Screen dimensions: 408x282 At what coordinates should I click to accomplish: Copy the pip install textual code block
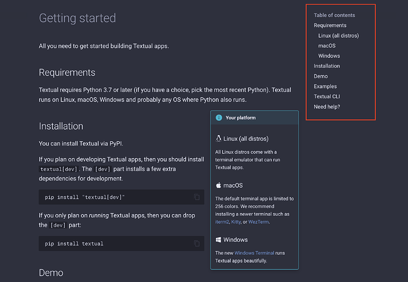click(197, 243)
